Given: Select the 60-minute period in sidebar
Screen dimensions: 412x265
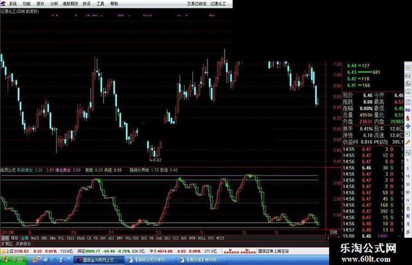Looking at the screenshot, I should (x=408, y=192).
